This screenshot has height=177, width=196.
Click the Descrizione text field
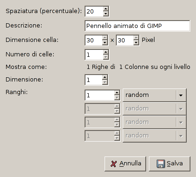pyautogui.click(x=137, y=26)
